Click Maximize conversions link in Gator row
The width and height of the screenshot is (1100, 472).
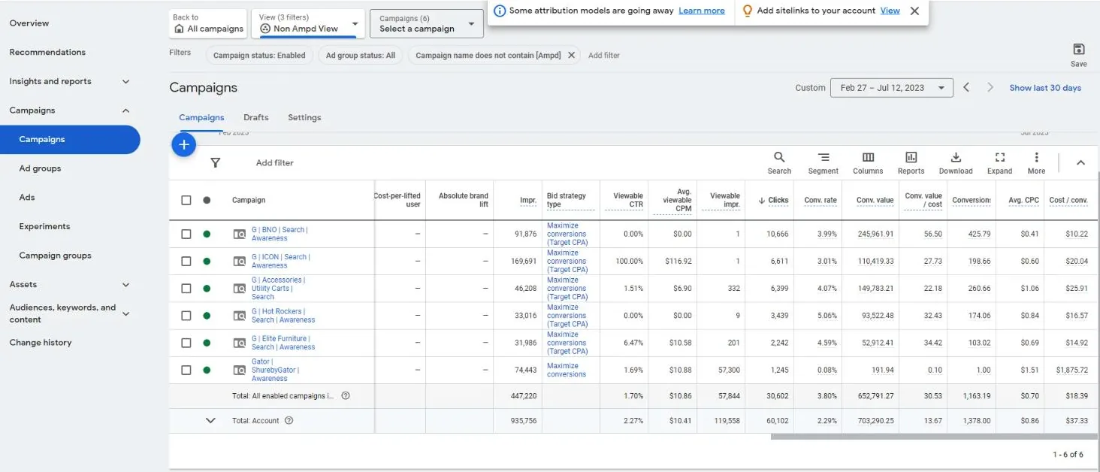pyautogui.click(x=567, y=370)
